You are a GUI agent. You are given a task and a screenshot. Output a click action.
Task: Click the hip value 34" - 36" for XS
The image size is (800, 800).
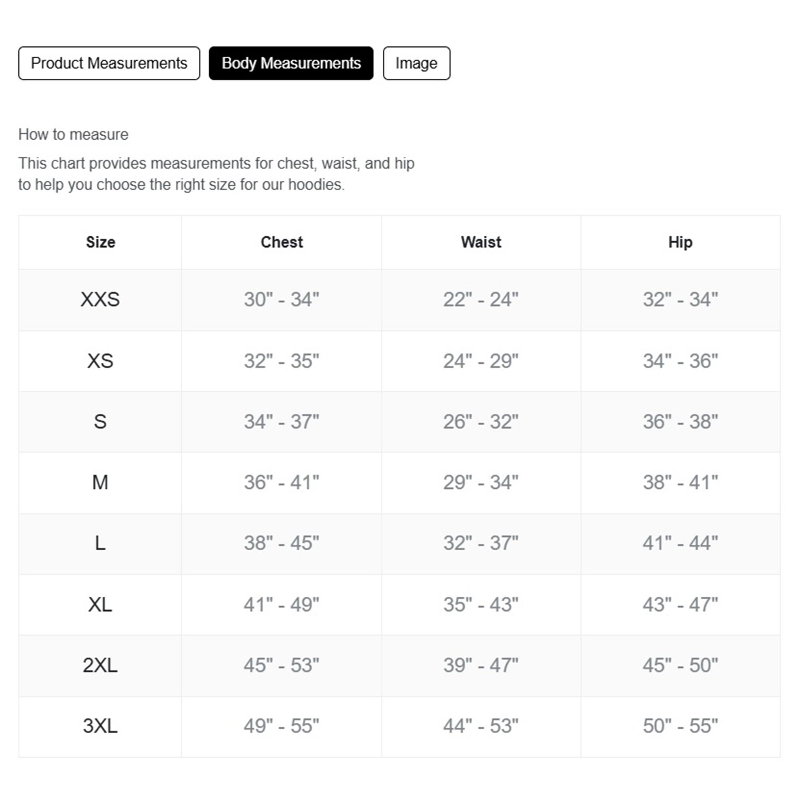pyautogui.click(x=680, y=361)
